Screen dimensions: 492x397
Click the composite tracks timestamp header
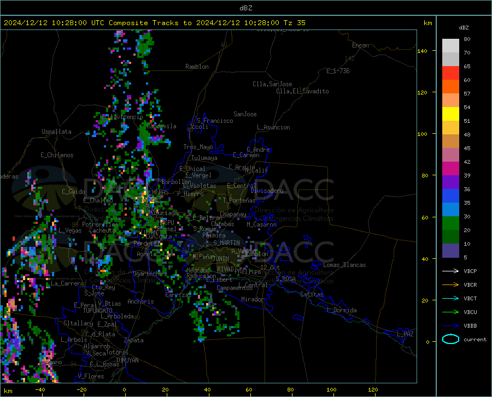click(x=154, y=22)
